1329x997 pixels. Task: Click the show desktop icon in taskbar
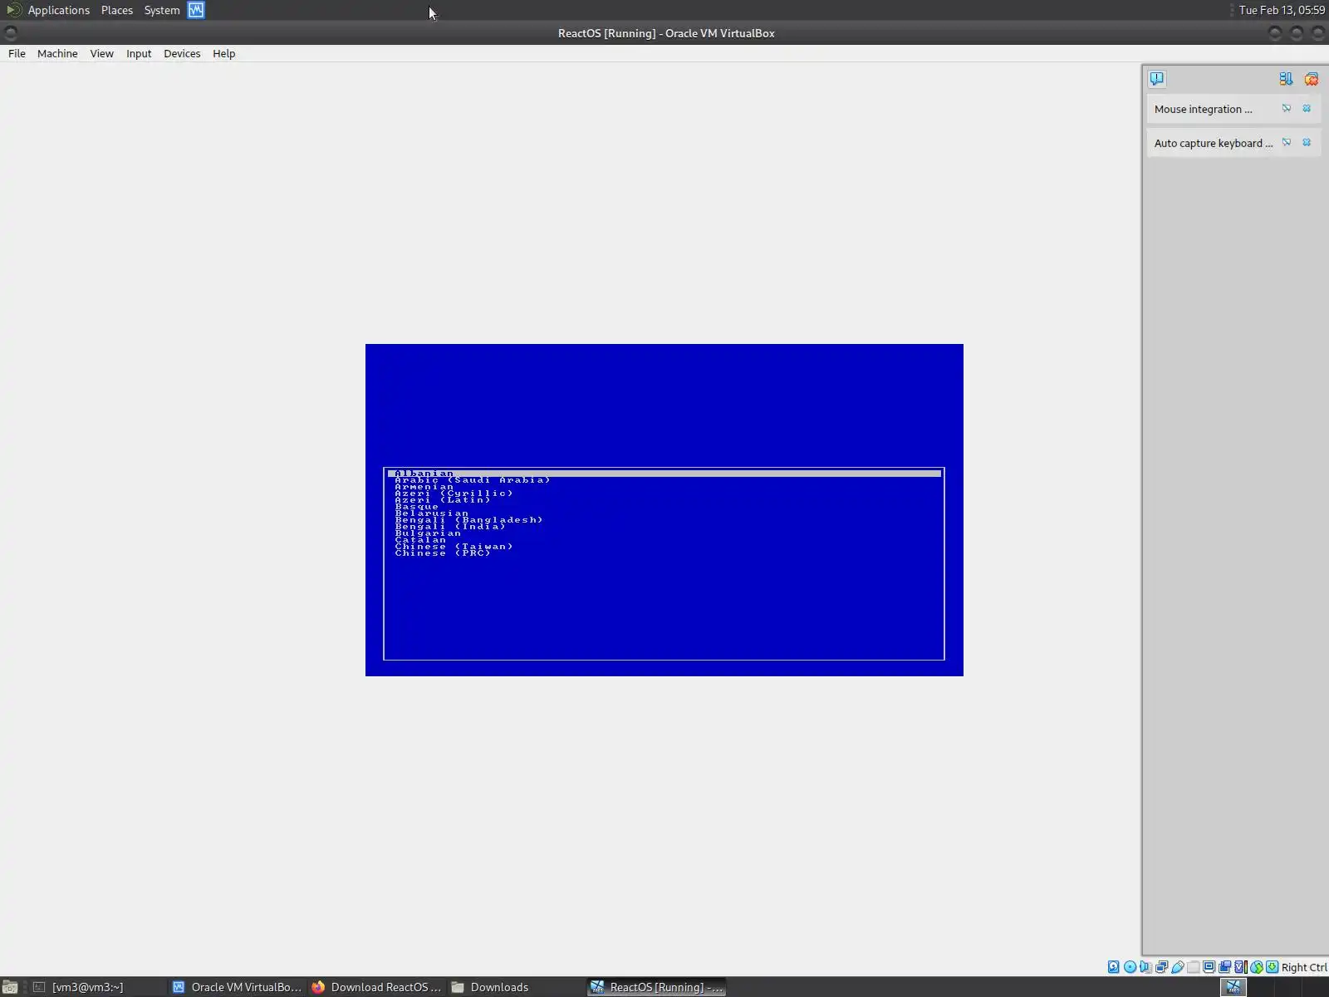pyautogui.click(x=11, y=987)
